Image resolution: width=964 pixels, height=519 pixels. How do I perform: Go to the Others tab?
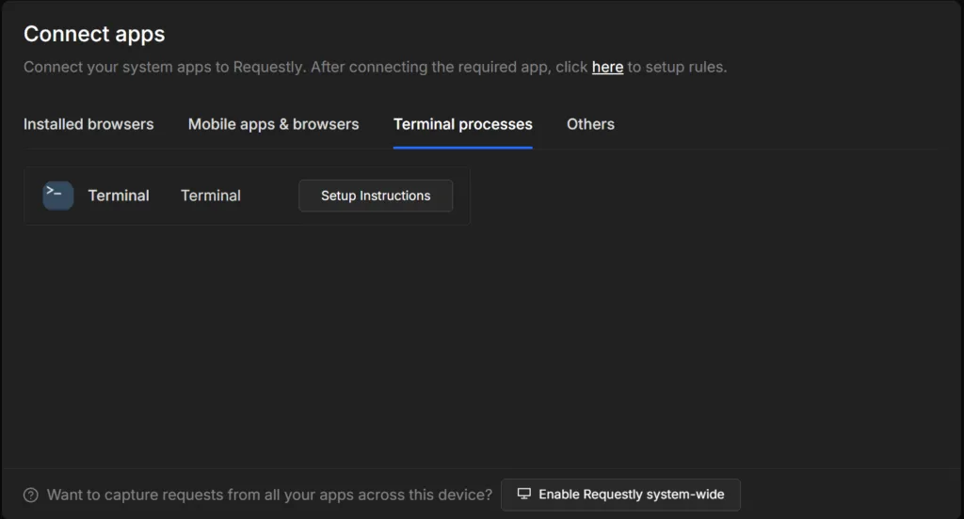click(590, 124)
